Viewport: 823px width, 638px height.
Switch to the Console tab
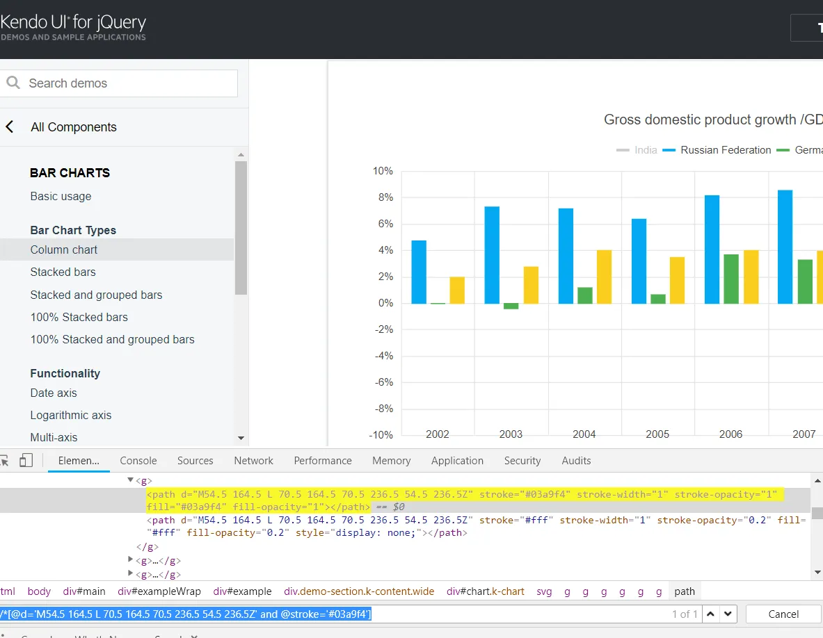tap(138, 461)
